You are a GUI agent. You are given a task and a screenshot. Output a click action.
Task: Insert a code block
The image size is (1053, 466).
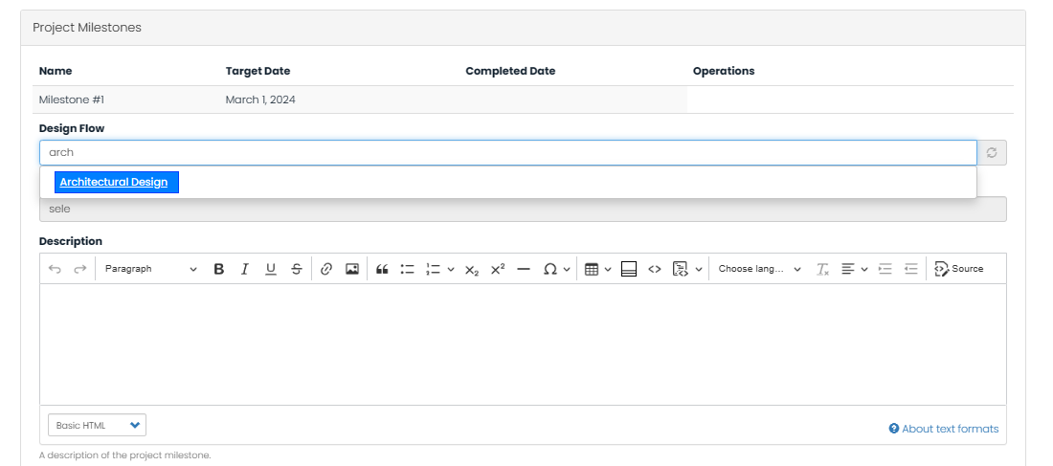tap(681, 269)
